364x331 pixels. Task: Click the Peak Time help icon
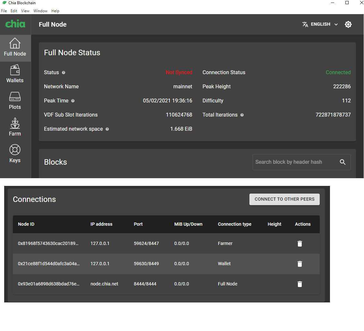coord(73,101)
